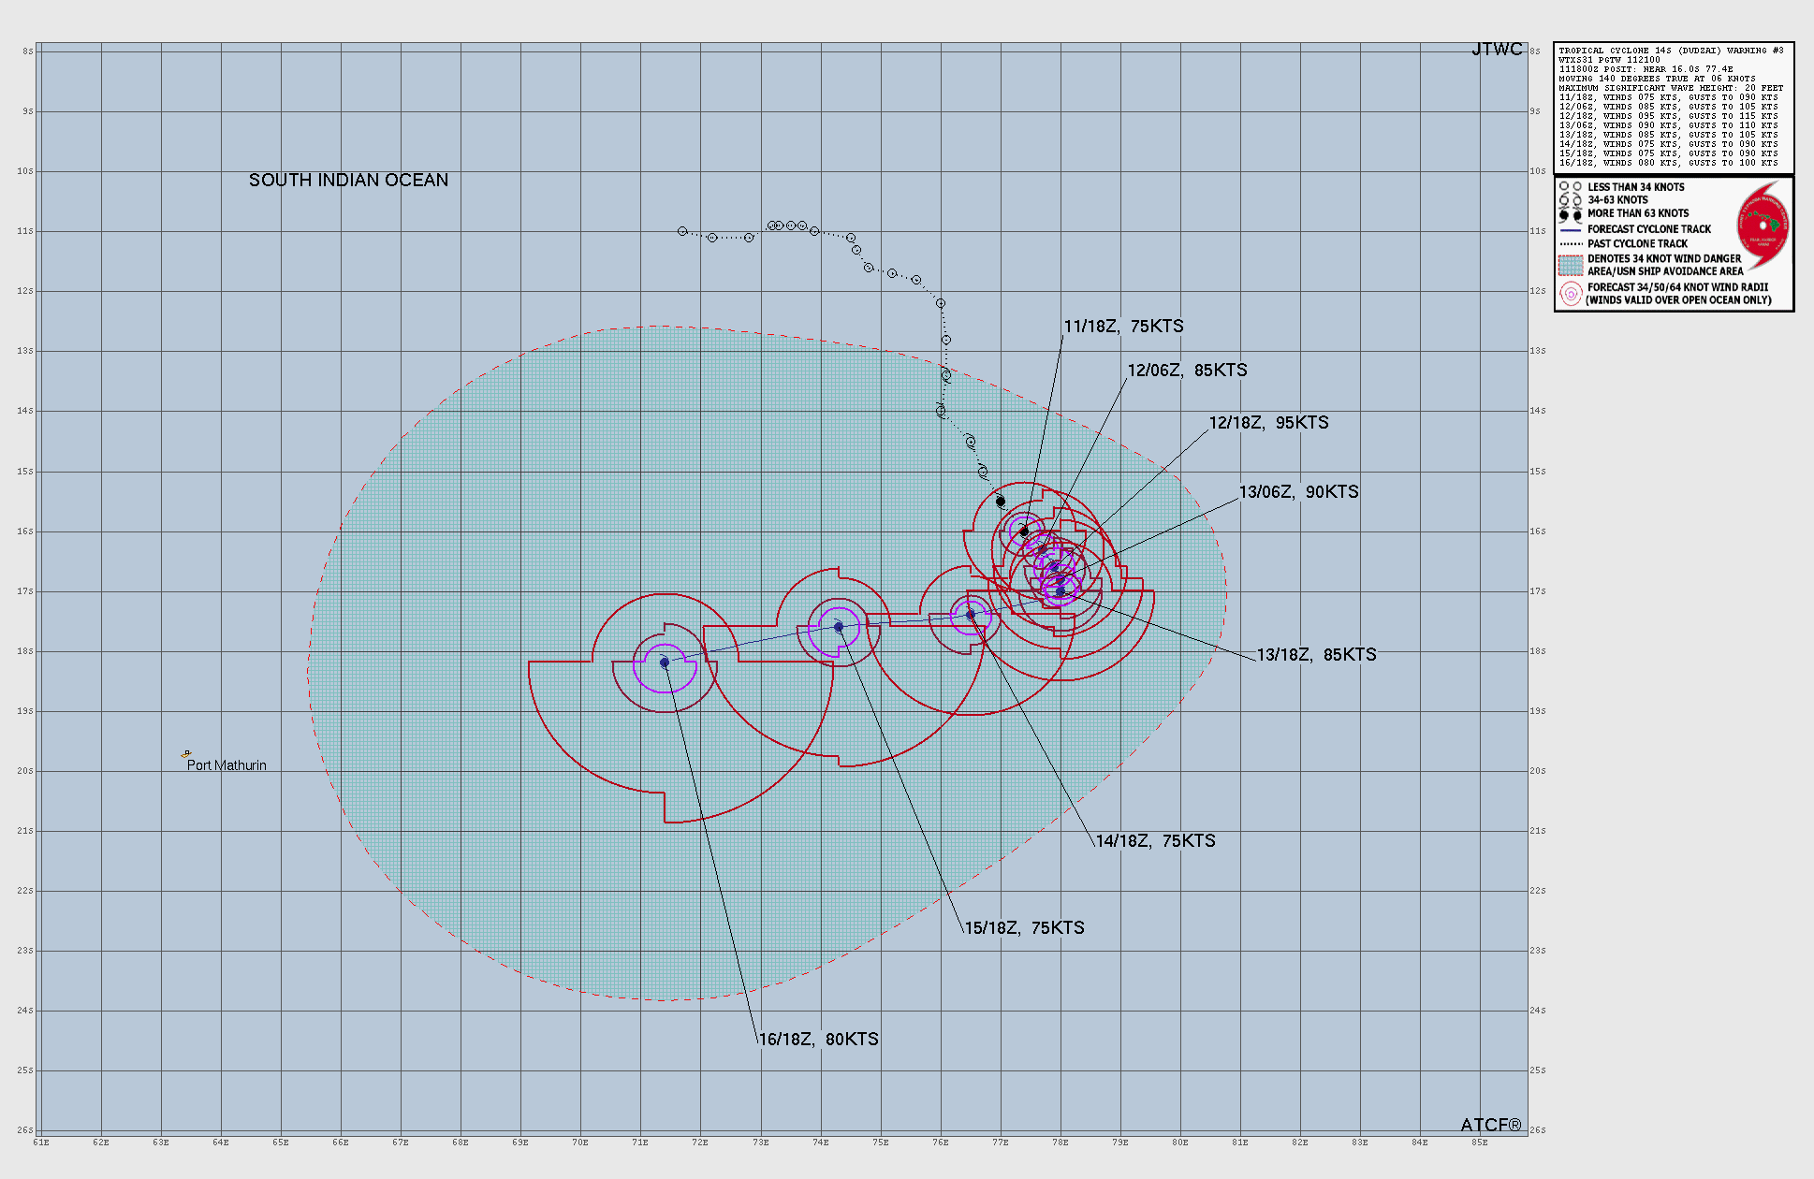
Task: Click the forecast 34/50/64 knot wind radii legend icon
Action: click(x=1572, y=291)
